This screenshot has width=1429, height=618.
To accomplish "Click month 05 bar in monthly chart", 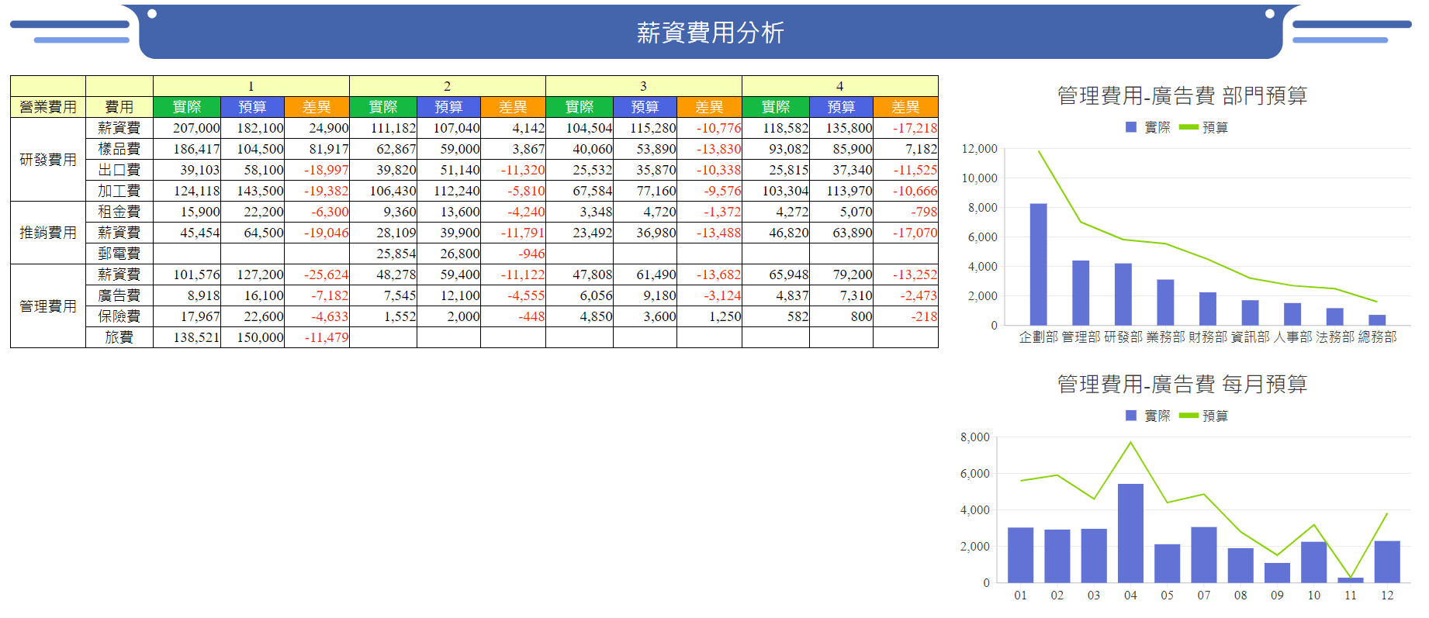I will click(1167, 564).
